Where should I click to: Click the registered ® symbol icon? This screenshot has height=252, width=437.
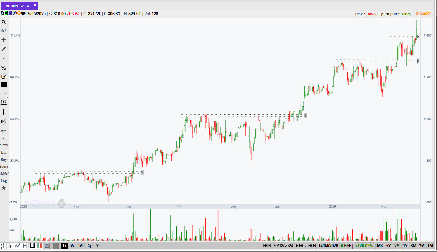point(15,13)
